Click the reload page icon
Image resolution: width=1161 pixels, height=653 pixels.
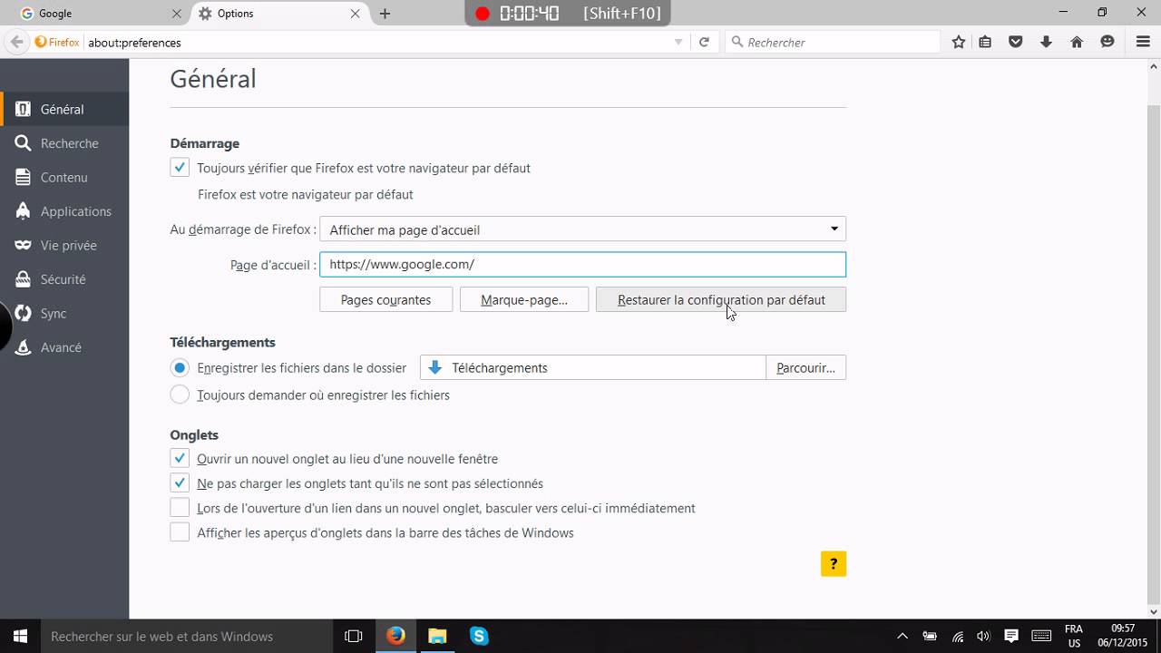pyautogui.click(x=704, y=42)
